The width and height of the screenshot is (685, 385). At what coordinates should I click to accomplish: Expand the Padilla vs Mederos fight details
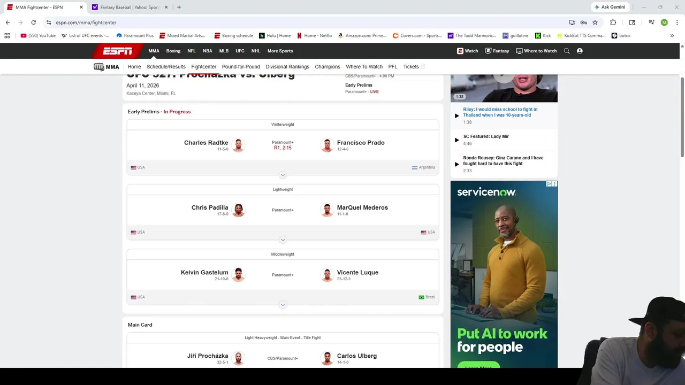click(283, 240)
